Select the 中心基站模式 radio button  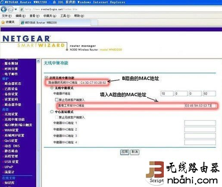(x=52, y=112)
